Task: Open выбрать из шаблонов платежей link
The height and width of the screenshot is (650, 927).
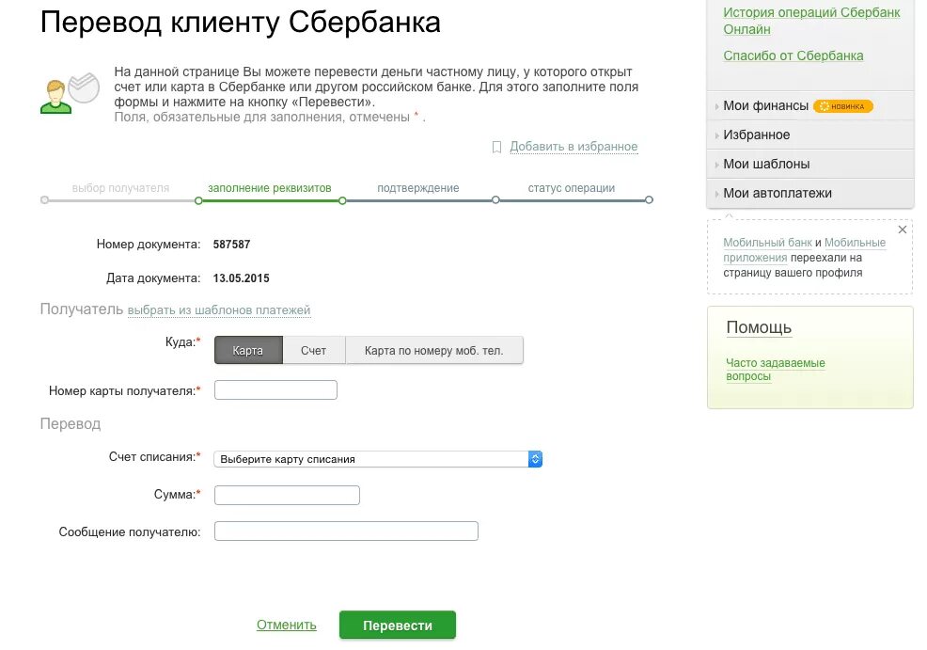Action: point(219,309)
